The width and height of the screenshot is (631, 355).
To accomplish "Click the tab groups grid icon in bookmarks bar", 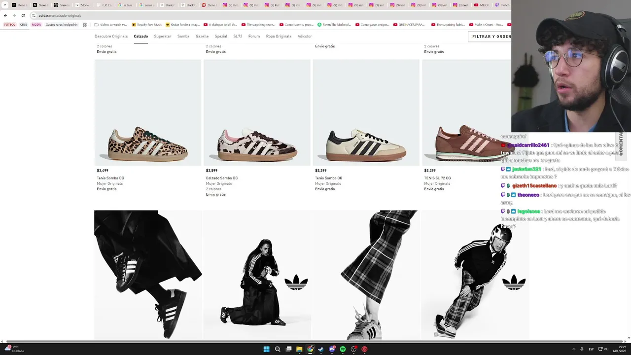I will point(85,25).
